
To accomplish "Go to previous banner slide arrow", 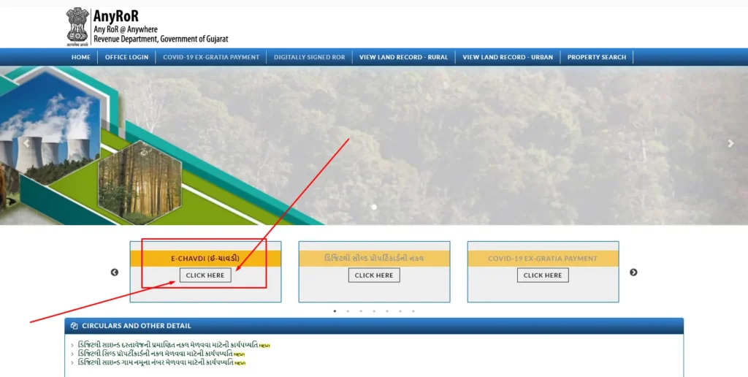I will point(26,143).
